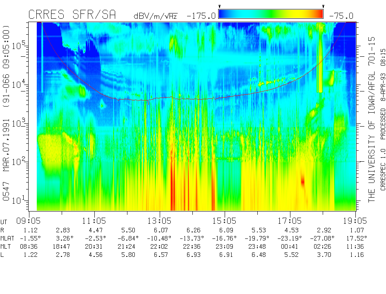Image resolution: width=386 pixels, height=294 pixels.
Task: Click the MLAT value -27.08°
Action: coord(322,238)
